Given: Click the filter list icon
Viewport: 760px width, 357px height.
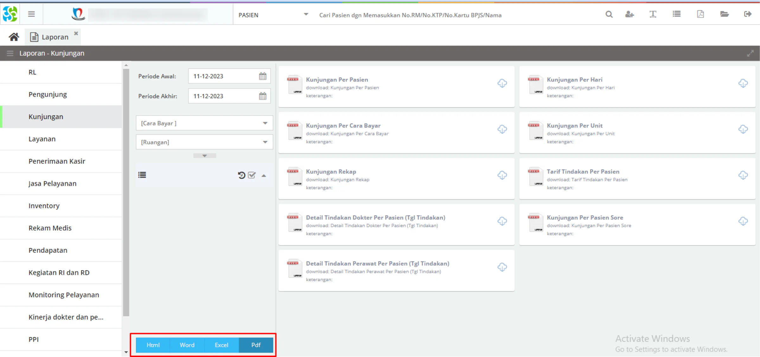Looking at the screenshot, I should (x=142, y=175).
